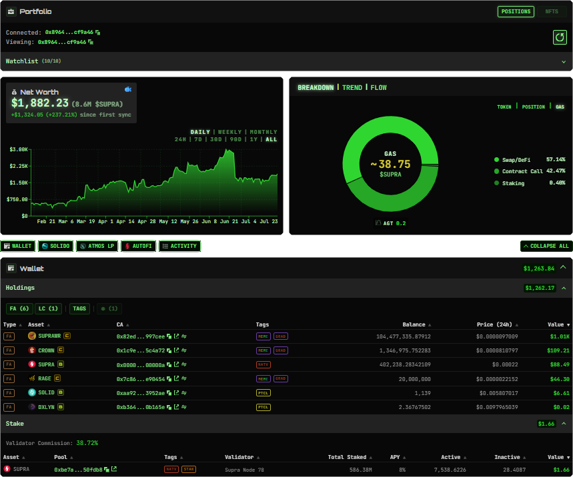Open the FLOW tab
The image size is (573, 477).
[x=378, y=87]
